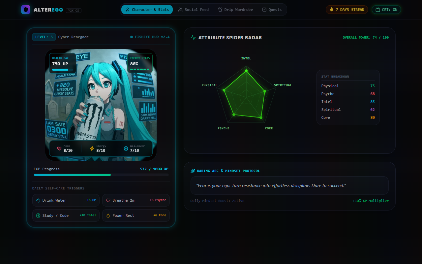Go to the Quests tab

pyautogui.click(x=272, y=10)
